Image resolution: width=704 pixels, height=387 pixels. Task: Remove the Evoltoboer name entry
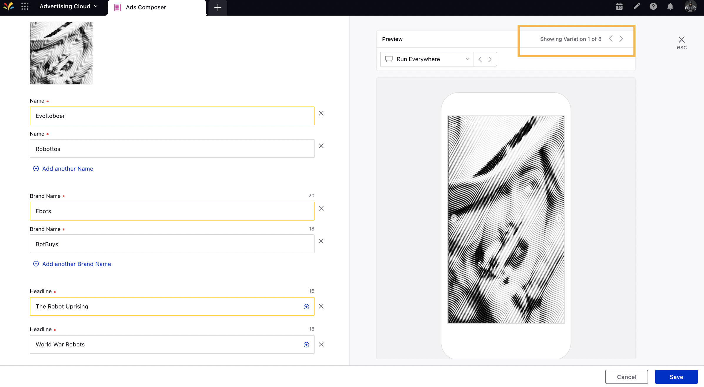coord(321,113)
